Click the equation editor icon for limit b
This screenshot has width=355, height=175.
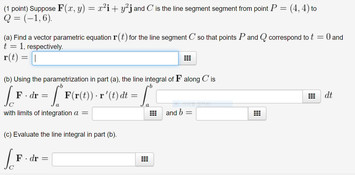coord(257,114)
